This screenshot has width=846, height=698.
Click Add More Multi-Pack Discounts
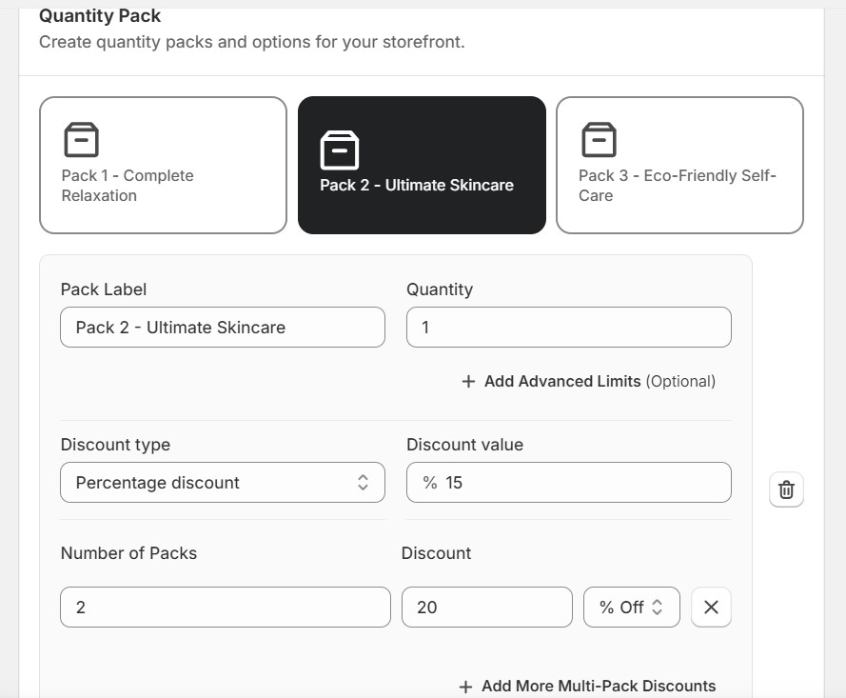click(598, 686)
